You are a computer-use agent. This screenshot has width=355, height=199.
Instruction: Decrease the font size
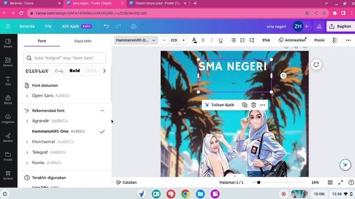click(x=164, y=40)
